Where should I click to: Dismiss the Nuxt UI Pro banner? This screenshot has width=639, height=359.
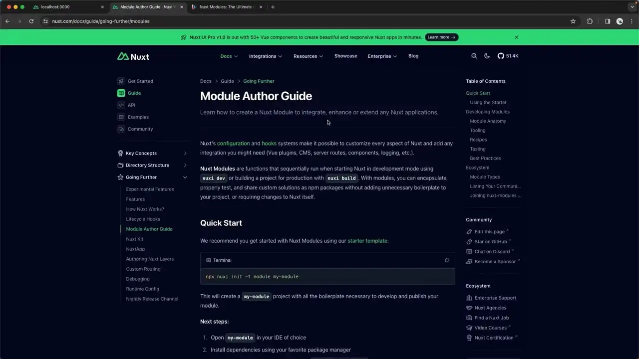[x=517, y=37]
